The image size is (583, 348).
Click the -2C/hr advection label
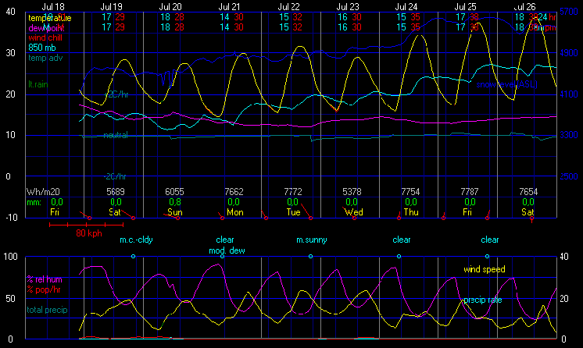coord(115,176)
